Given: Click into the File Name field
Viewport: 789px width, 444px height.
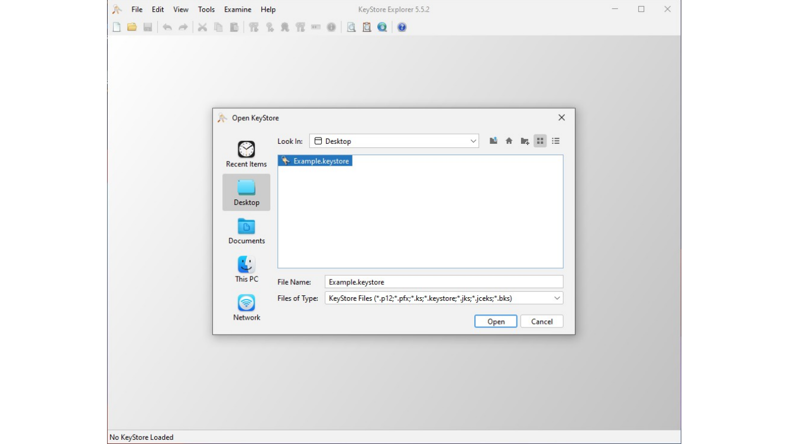Looking at the screenshot, I should (x=444, y=282).
